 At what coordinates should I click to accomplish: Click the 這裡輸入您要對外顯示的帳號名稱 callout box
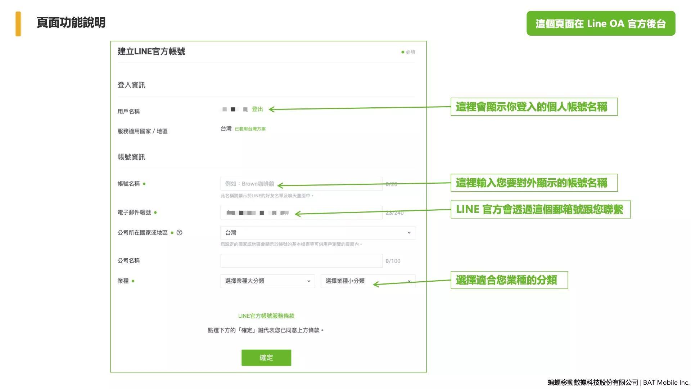(534, 183)
